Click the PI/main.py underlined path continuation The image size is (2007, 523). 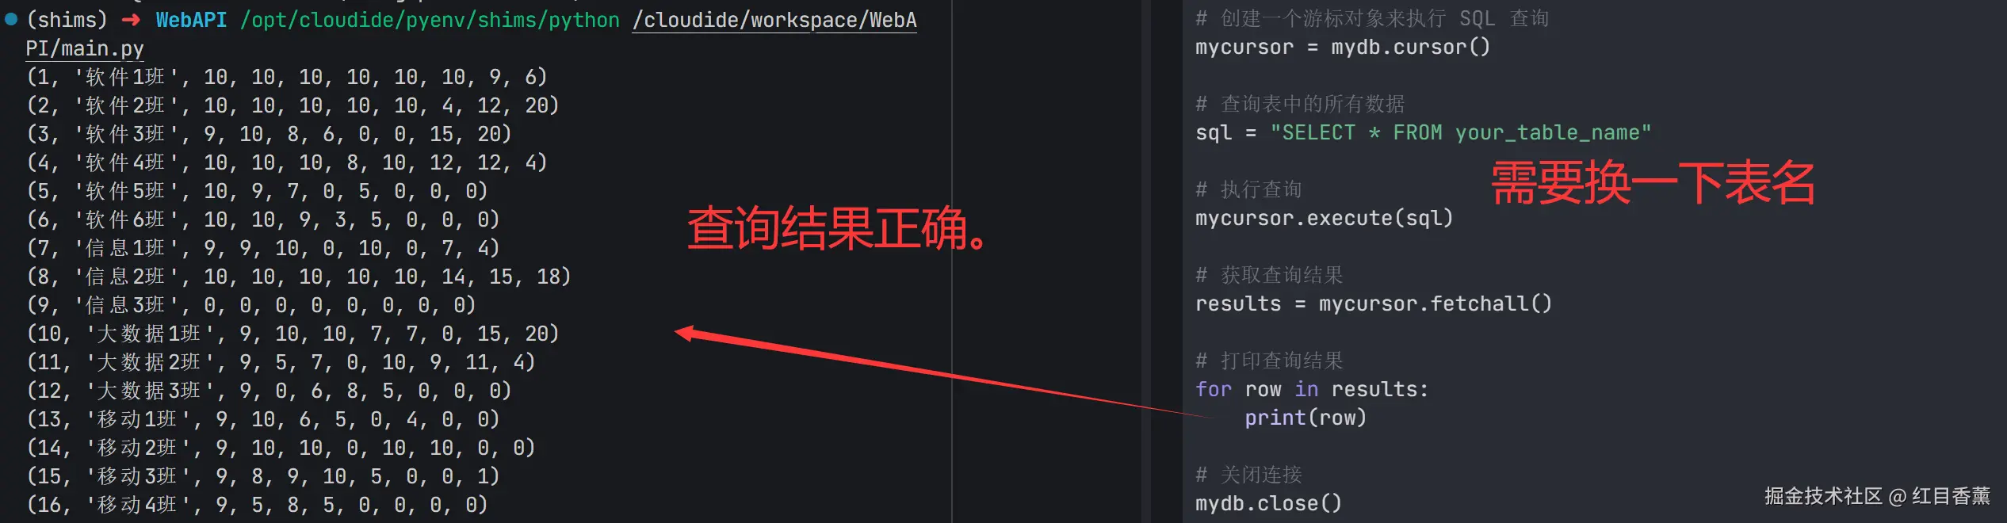(85, 48)
